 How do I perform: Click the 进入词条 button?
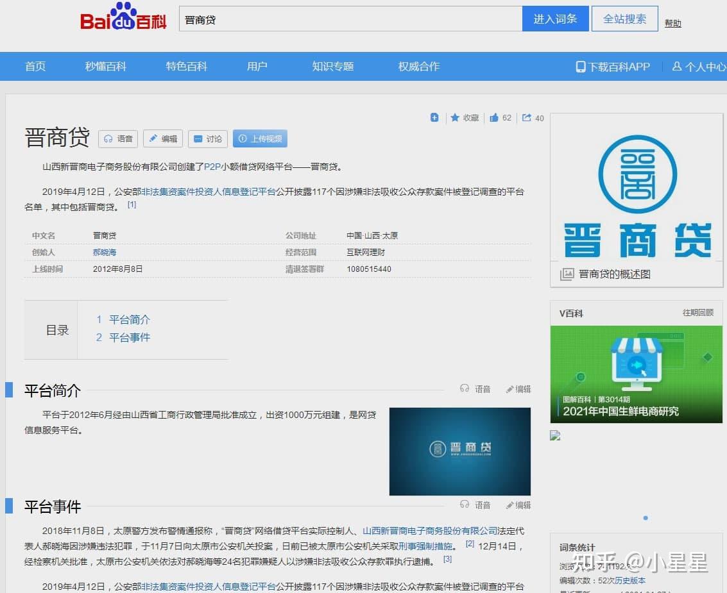[555, 19]
